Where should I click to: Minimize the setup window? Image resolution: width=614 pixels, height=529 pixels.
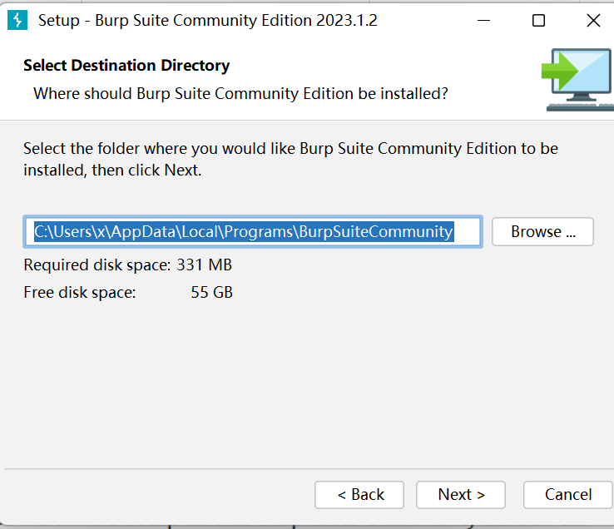pos(483,20)
